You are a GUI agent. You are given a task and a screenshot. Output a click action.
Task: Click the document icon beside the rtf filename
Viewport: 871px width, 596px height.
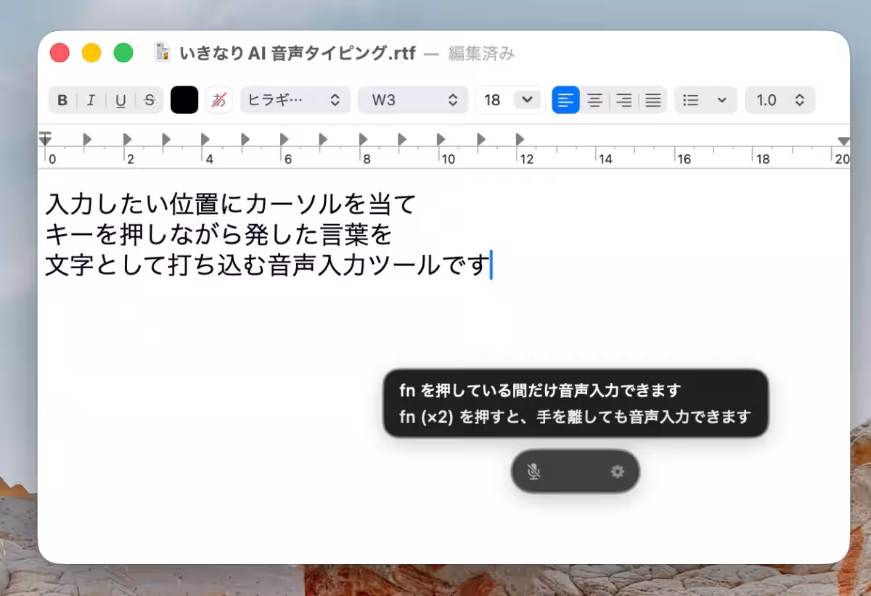(161, 53)
